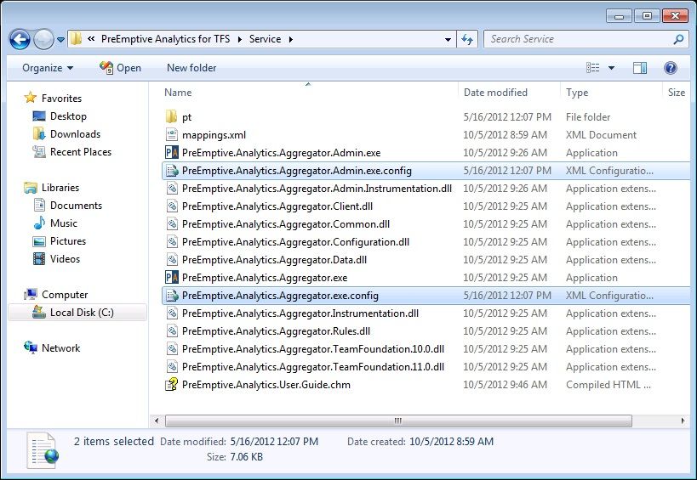
Task: Click Aggregator.Common.dll file icon
Action: (x=172, y=224)
